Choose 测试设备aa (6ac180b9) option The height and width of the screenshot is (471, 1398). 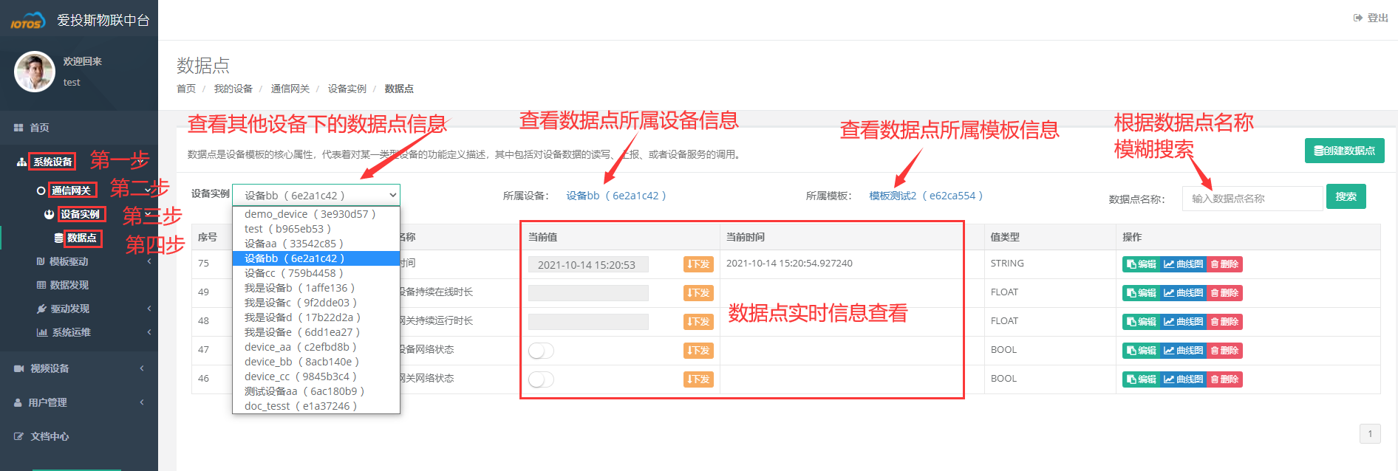point(316,391)
